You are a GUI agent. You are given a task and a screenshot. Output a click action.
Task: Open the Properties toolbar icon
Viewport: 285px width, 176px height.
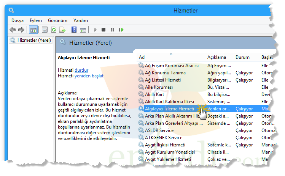pos(45,30)
